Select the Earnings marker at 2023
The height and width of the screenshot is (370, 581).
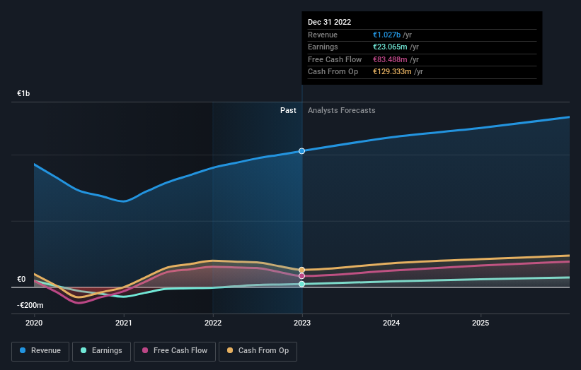[302, 285]
